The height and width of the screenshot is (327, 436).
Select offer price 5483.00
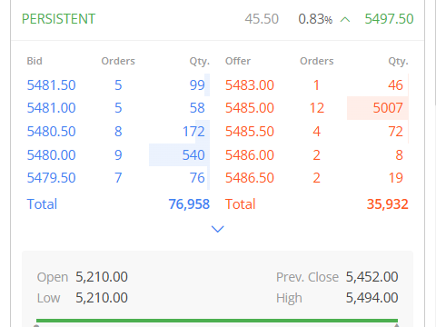250,85
